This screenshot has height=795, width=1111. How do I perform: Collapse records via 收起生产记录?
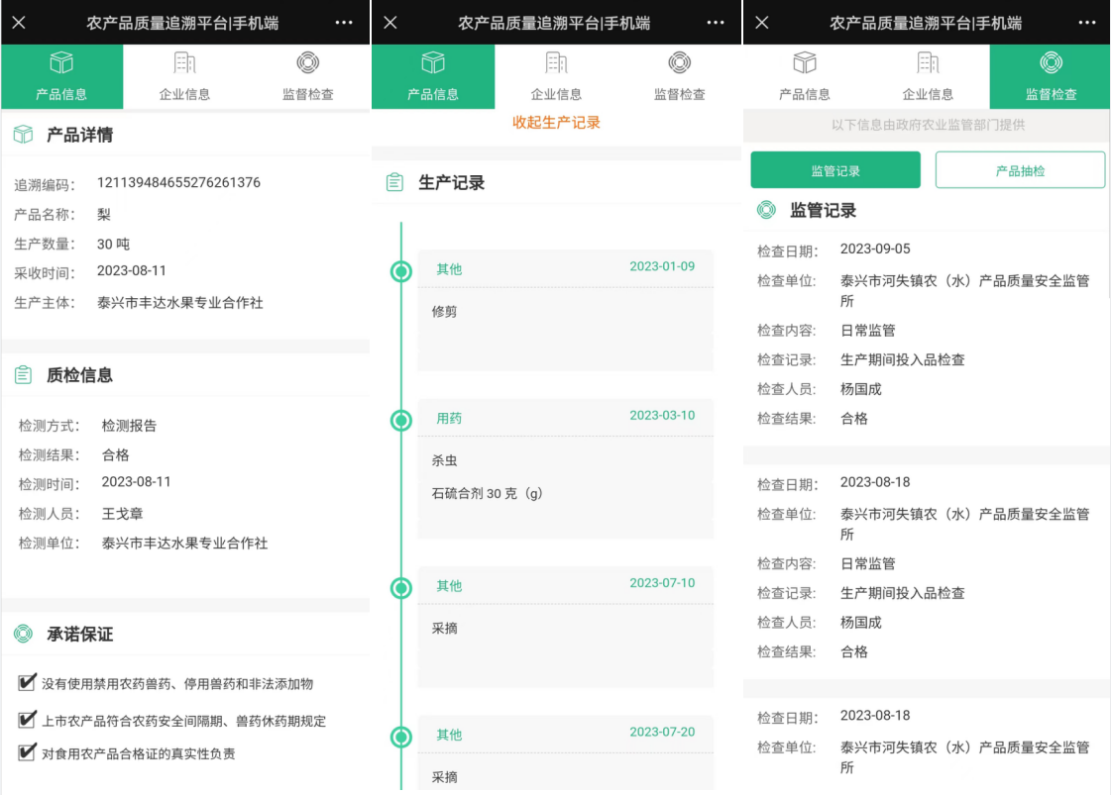(x=556, y=123)
